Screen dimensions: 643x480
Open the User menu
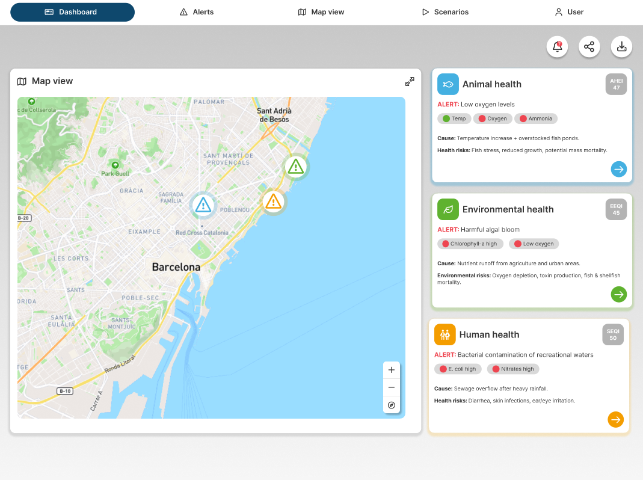(x=569, y=12)
